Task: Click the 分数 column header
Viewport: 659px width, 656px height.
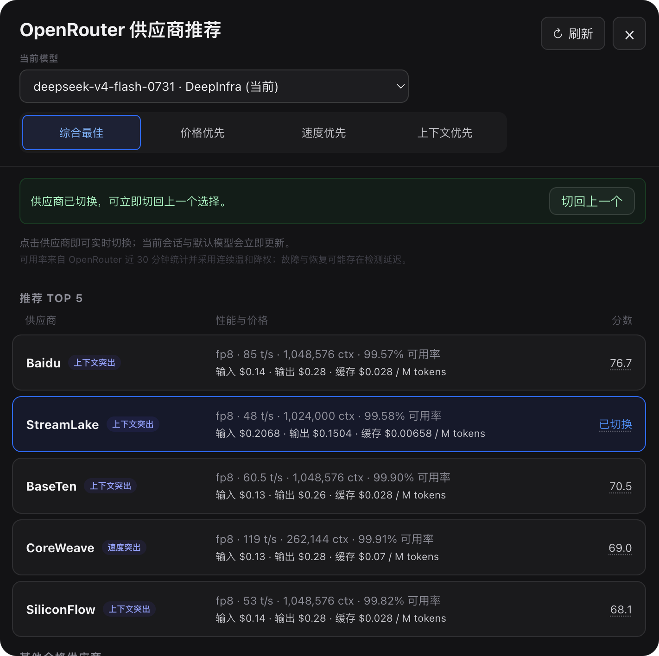Action: [x=622, y=320]
